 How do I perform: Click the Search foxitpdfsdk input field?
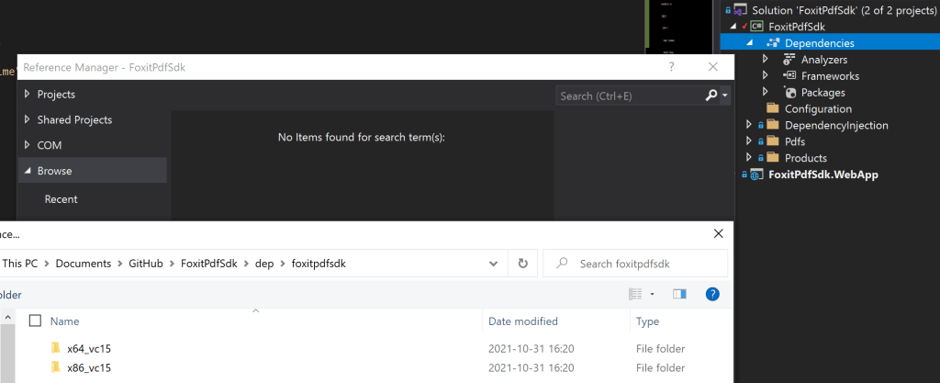pyautogui.click(x=635, y=264)
